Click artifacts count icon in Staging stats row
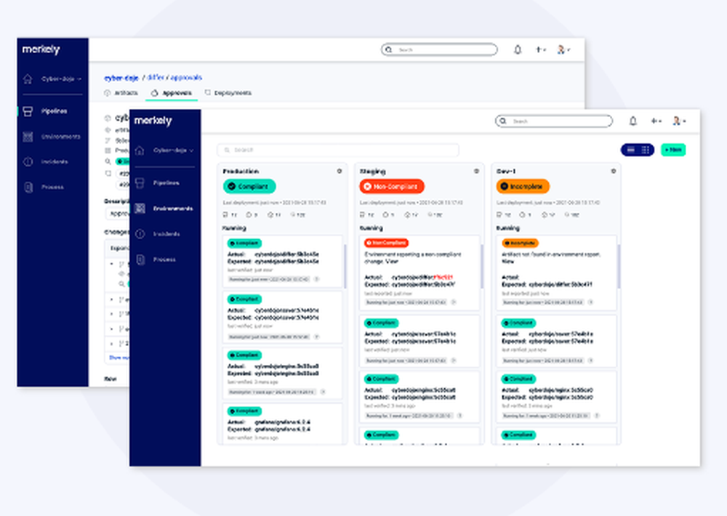 363,214
